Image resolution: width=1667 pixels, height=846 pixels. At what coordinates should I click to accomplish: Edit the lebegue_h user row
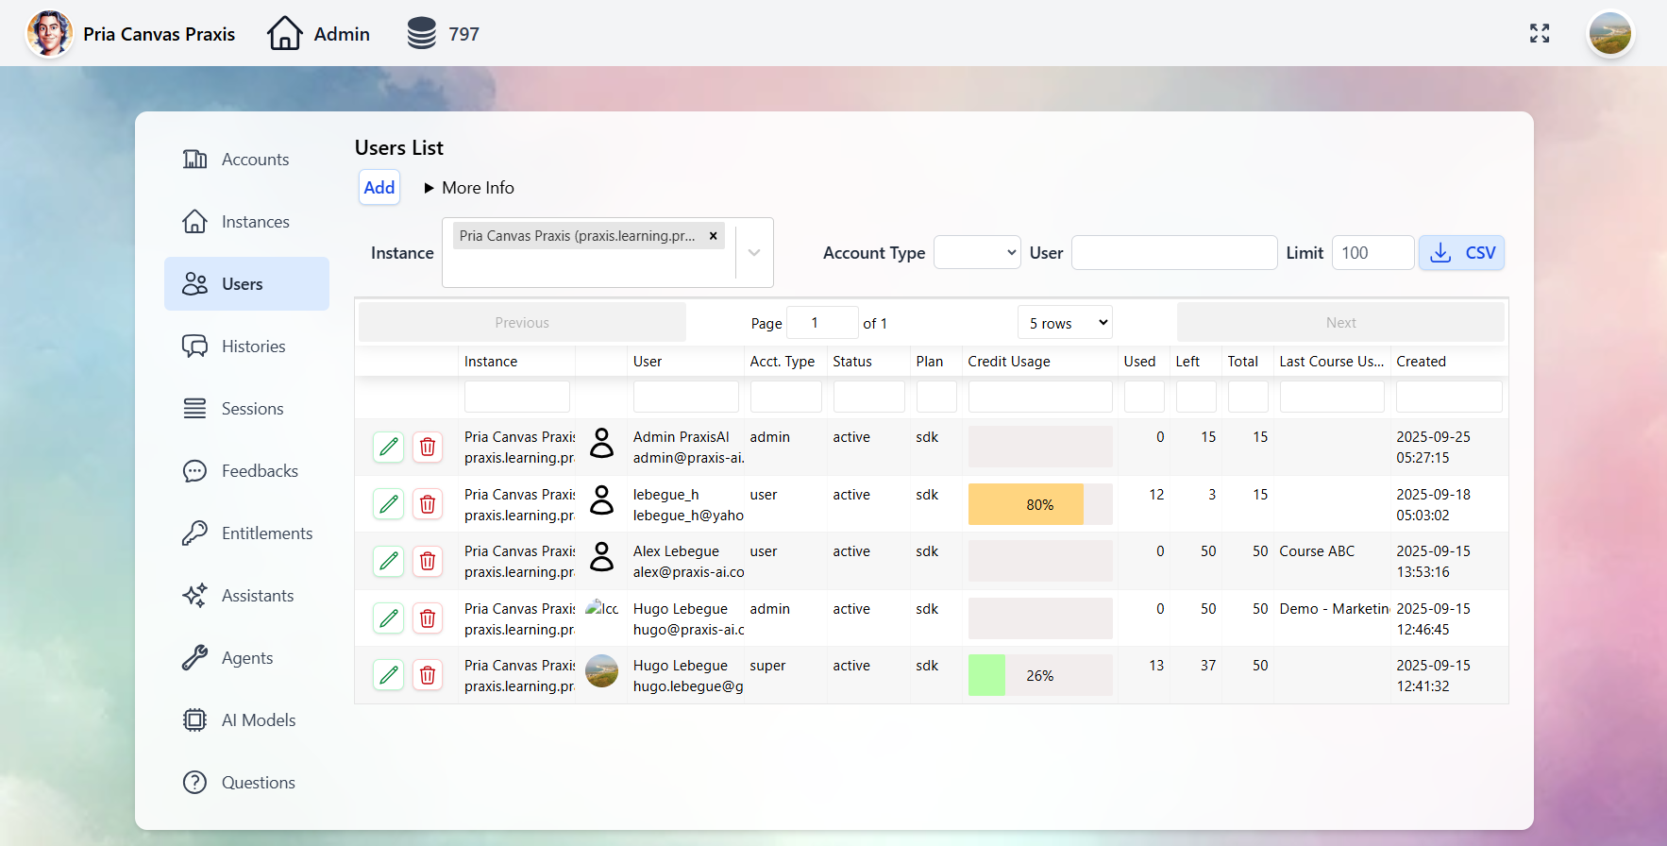pyautogui.click(x=389, y=504)
